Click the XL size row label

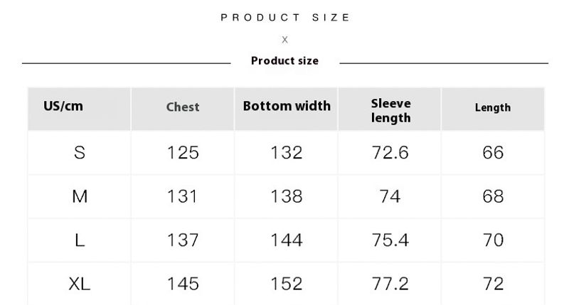coord(80,284)
